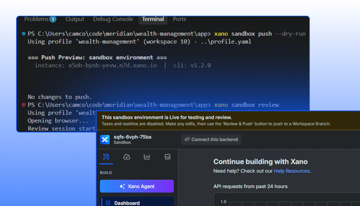Open the Build tools sidebar tab

click(106, 157)
